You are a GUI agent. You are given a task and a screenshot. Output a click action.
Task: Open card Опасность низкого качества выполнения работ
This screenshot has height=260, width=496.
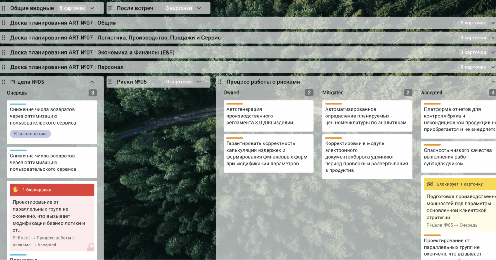pos(458,157)
